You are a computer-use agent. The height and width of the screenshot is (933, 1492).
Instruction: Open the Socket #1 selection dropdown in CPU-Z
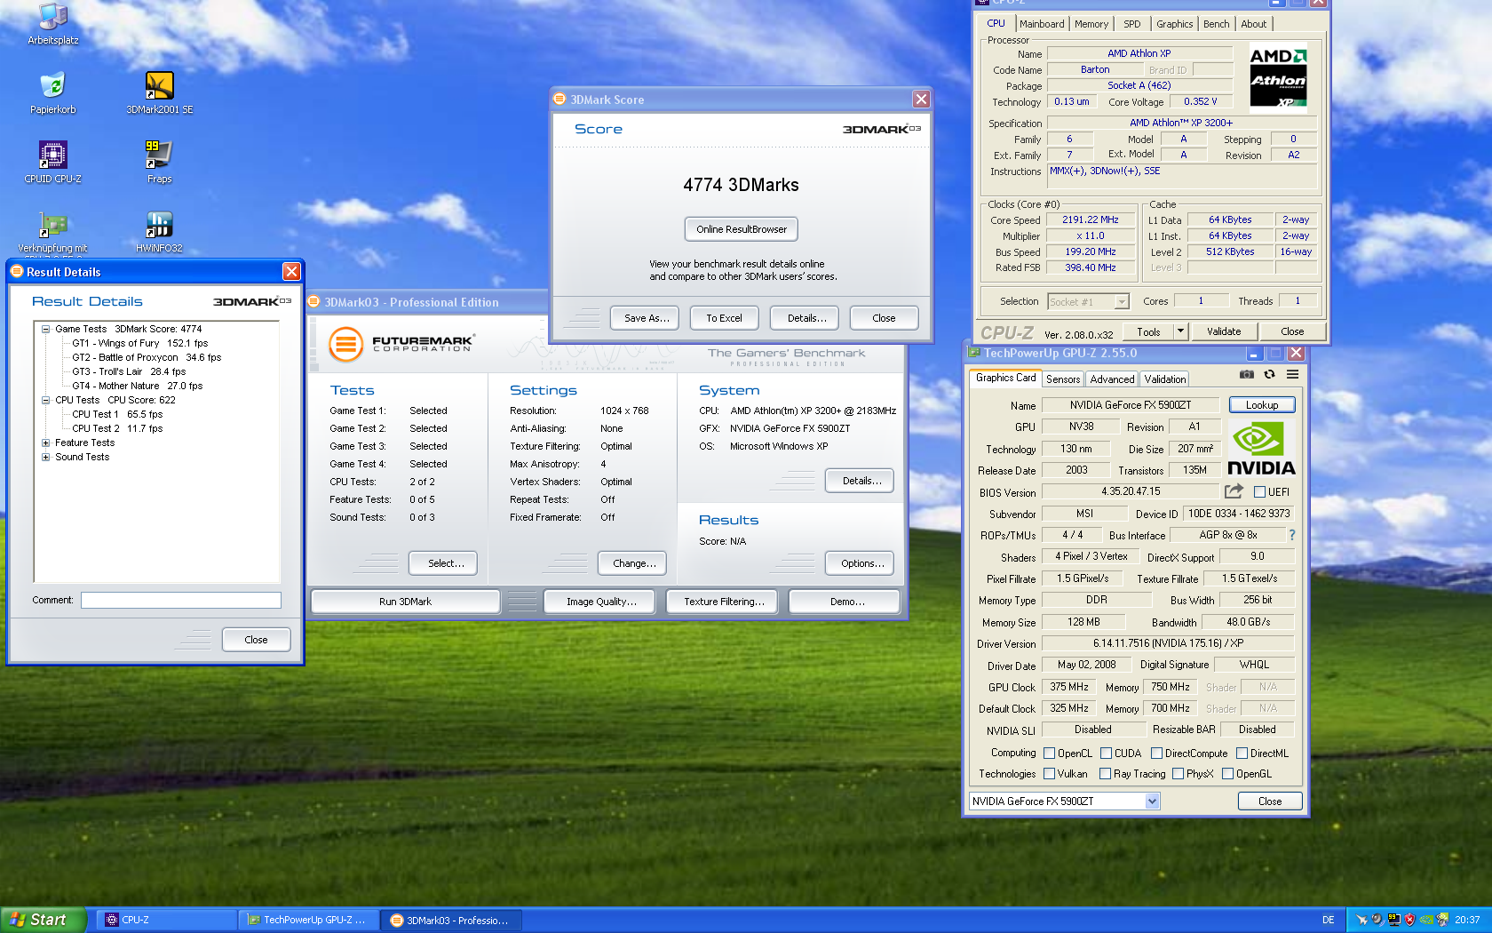1122,302
